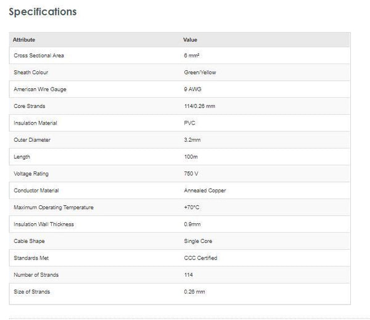This screenshot has width=370, height=320.
Task: Click the 0.9mm wall thickness value
Action: 192,224
